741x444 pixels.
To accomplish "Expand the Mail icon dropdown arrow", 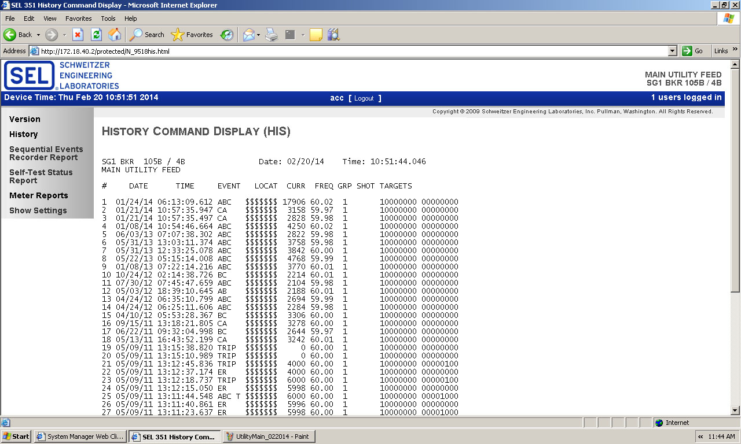I will point(258,35).
